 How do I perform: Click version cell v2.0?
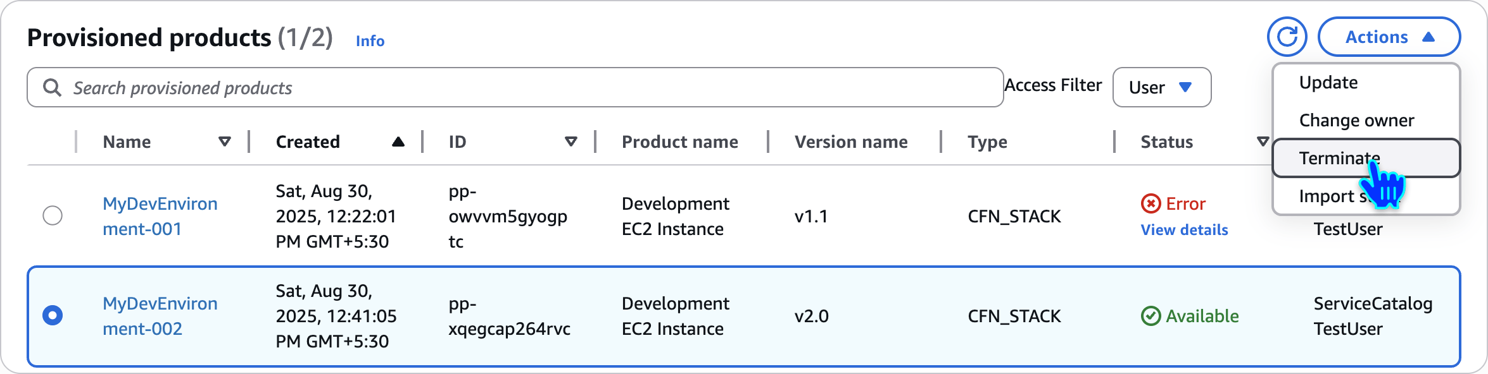click(811, 316)
